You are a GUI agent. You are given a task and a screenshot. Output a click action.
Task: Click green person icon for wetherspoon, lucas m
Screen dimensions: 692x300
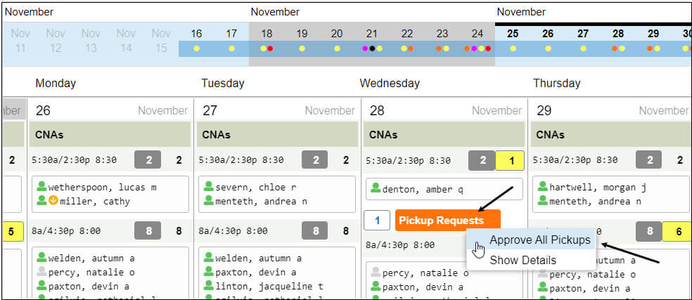tap(42, 187)
